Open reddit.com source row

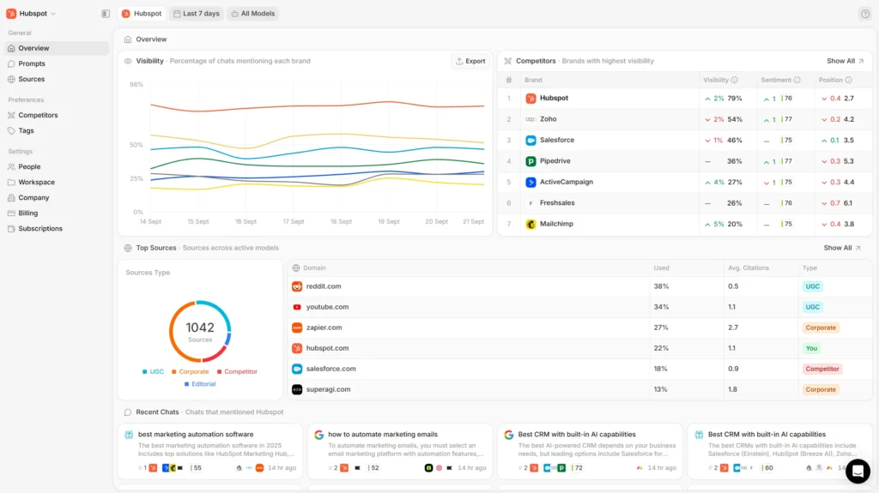point(580,286)
